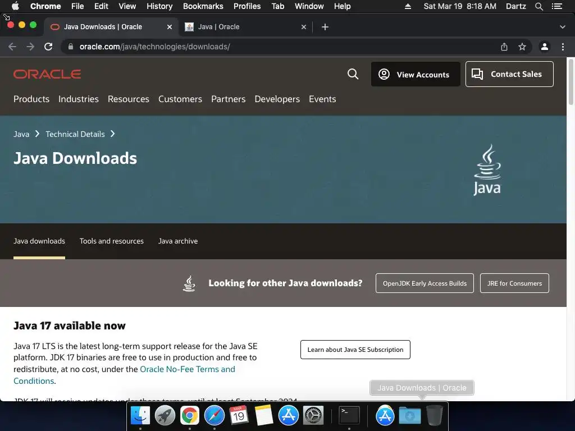Click the Oracle logo
This screenshot has width=575, height=431.
47,74
